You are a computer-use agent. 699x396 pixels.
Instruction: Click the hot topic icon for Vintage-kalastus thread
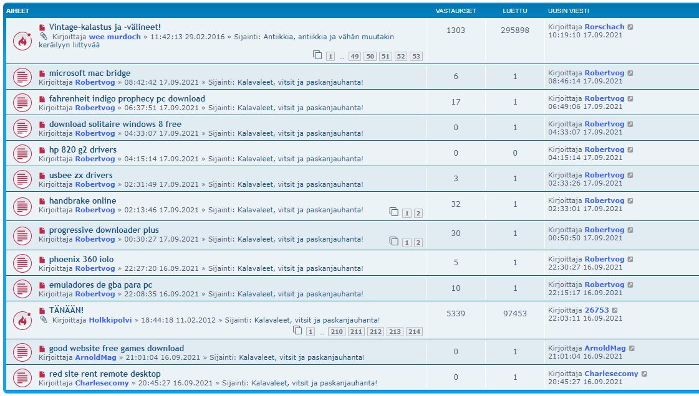22,40
